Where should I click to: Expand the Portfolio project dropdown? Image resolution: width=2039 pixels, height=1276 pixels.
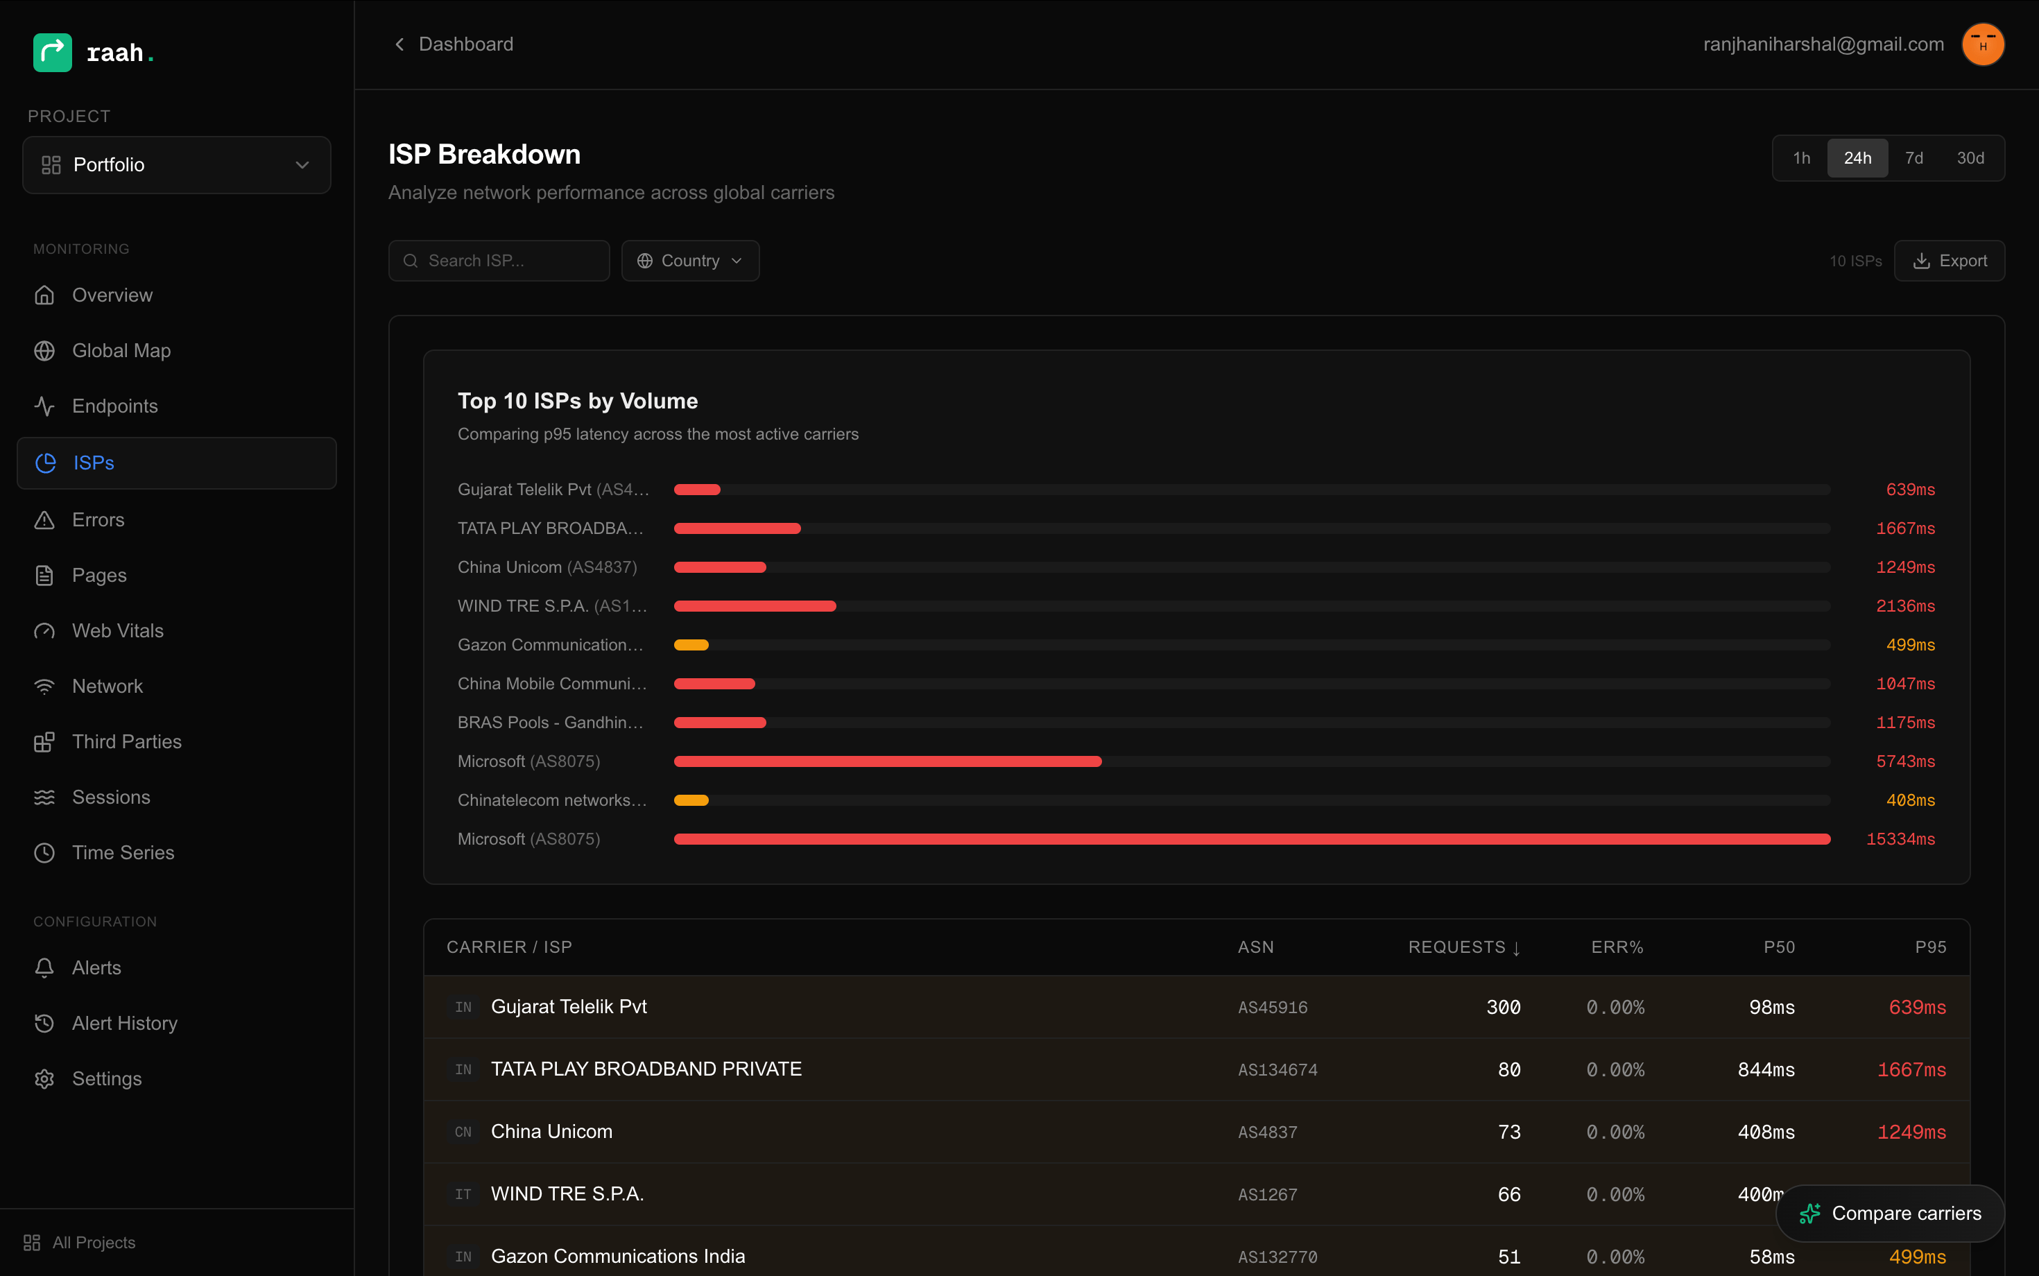click(x=176, y=164)
